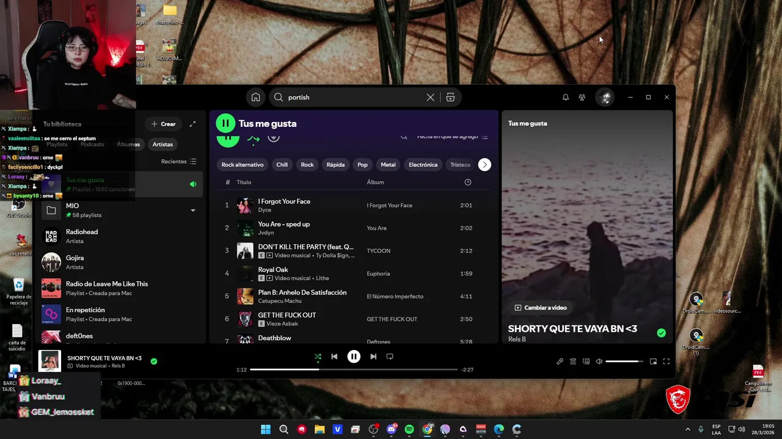This screenshot has height=439, width=782.
Task: Open the Browse icon in search bar
Action: pos(450,97)
